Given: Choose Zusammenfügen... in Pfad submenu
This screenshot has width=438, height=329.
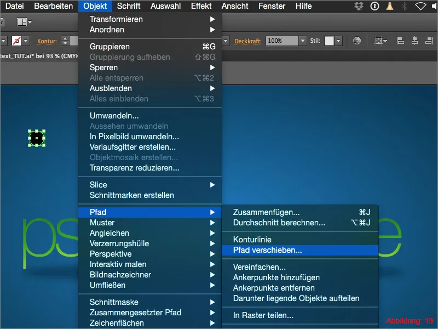Looking at the screenshot, I should pyautogui.click(x=300, y=212).
